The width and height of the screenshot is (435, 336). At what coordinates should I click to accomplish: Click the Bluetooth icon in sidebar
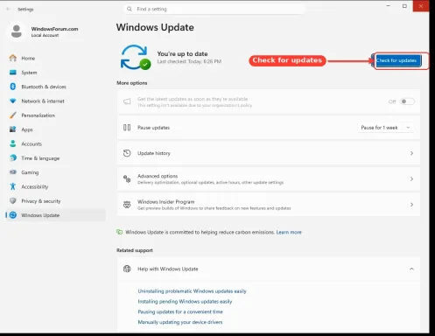point(13,87)
